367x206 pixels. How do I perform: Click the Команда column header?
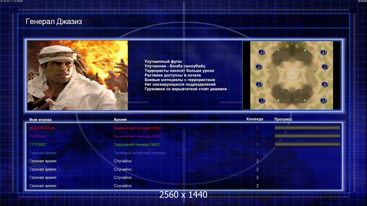pyautogui.click(x=255, y=119)
